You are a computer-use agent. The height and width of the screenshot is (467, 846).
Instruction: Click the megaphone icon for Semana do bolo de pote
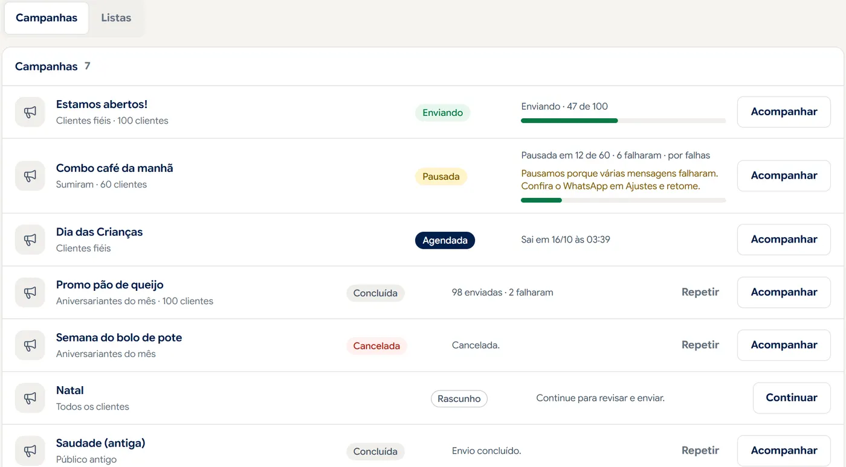pos(30,345)
